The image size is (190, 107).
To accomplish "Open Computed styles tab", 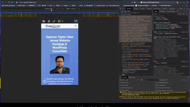I will tap(162, 11).
